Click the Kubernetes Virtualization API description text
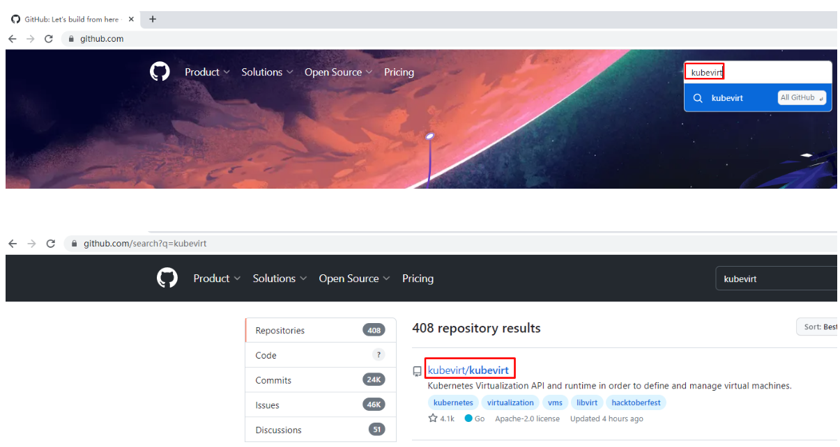 (x=609, y=385)
